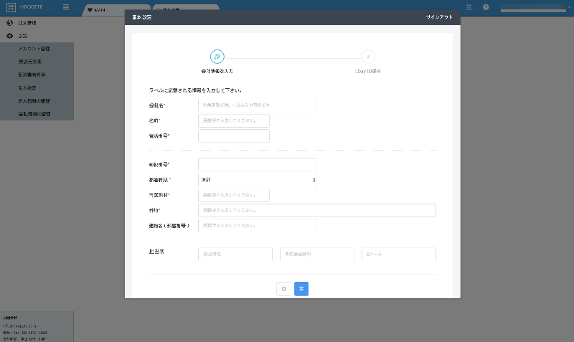The width and height of the screenshot is (574, 342).
Task: Open the help question mark icon
Action: click(x=486, y=7)
